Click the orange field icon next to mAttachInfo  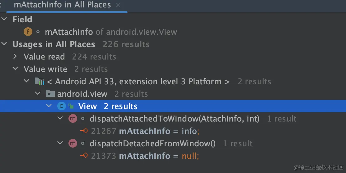[x=28, y=32]
